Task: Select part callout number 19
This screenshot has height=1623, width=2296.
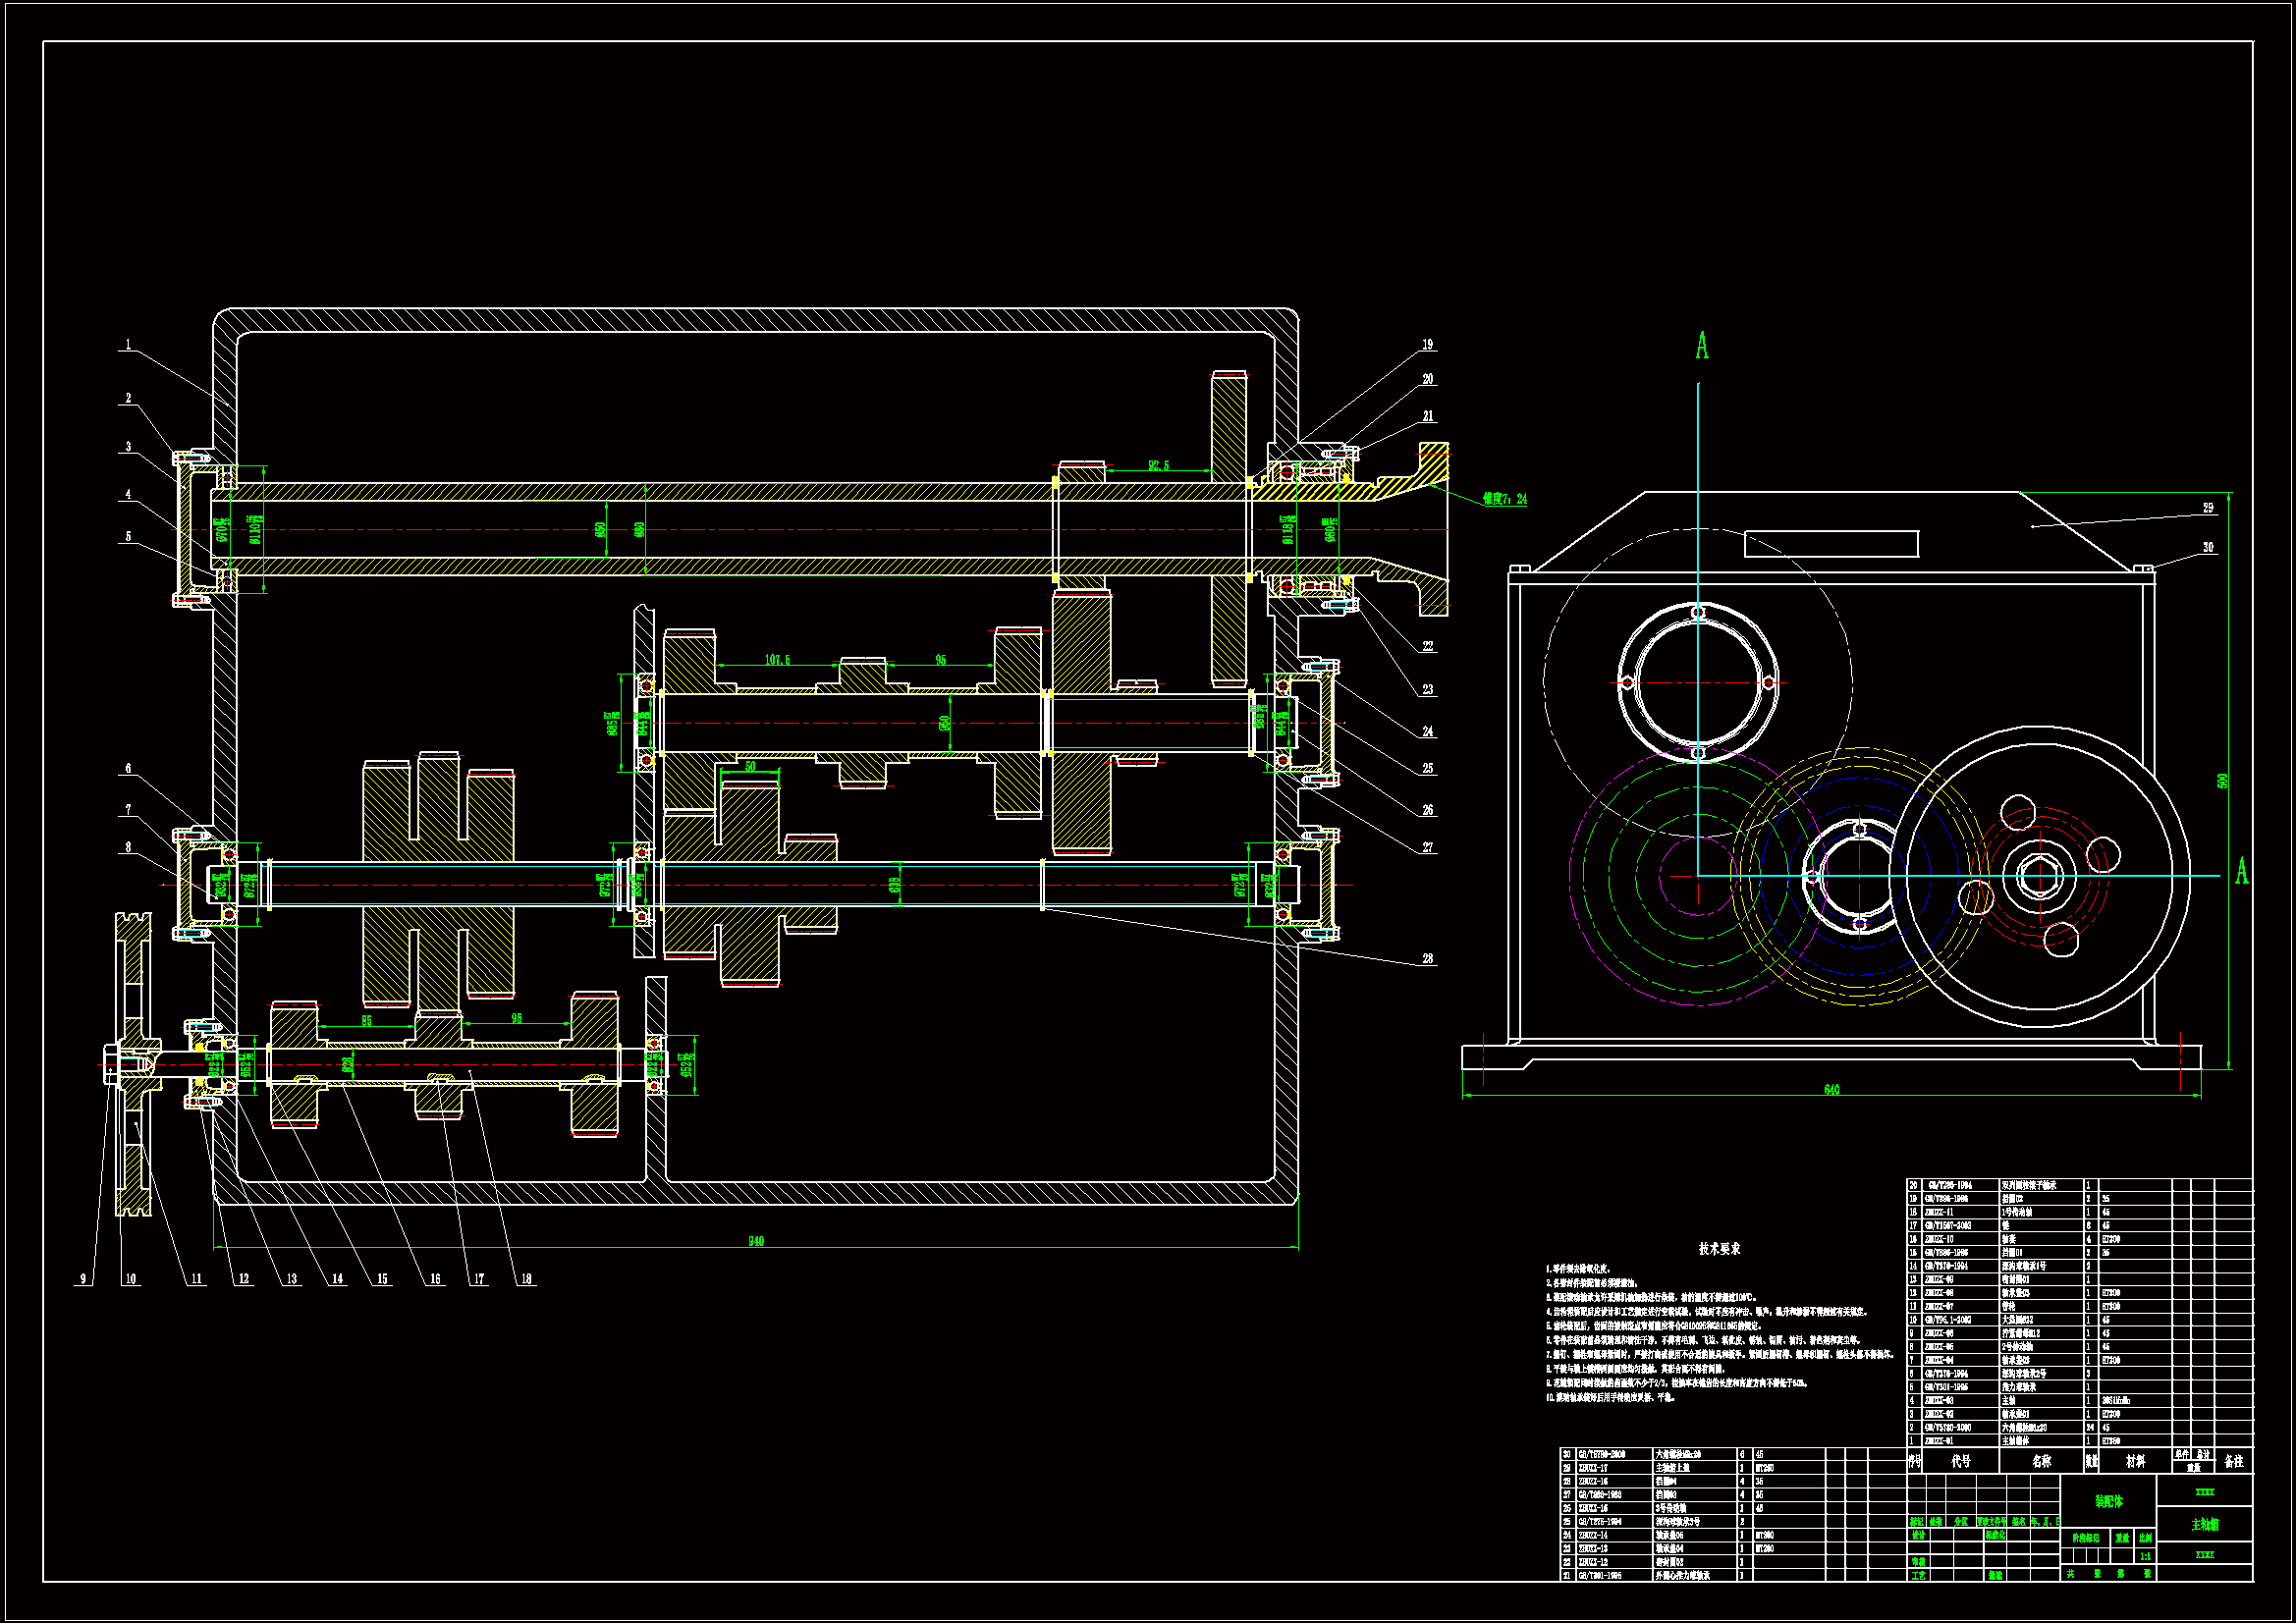Action: pyautogui.click(x=1428, y=345)
